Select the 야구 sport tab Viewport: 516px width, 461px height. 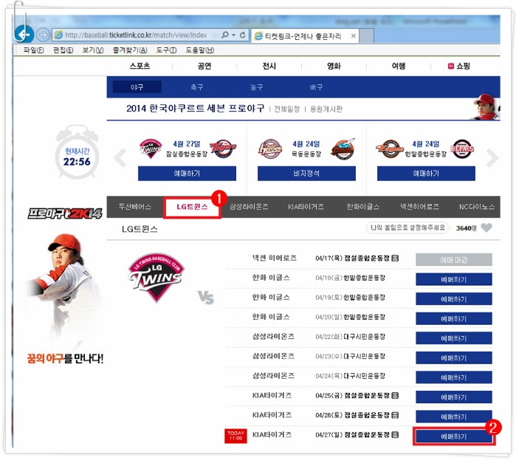point(137,87)
